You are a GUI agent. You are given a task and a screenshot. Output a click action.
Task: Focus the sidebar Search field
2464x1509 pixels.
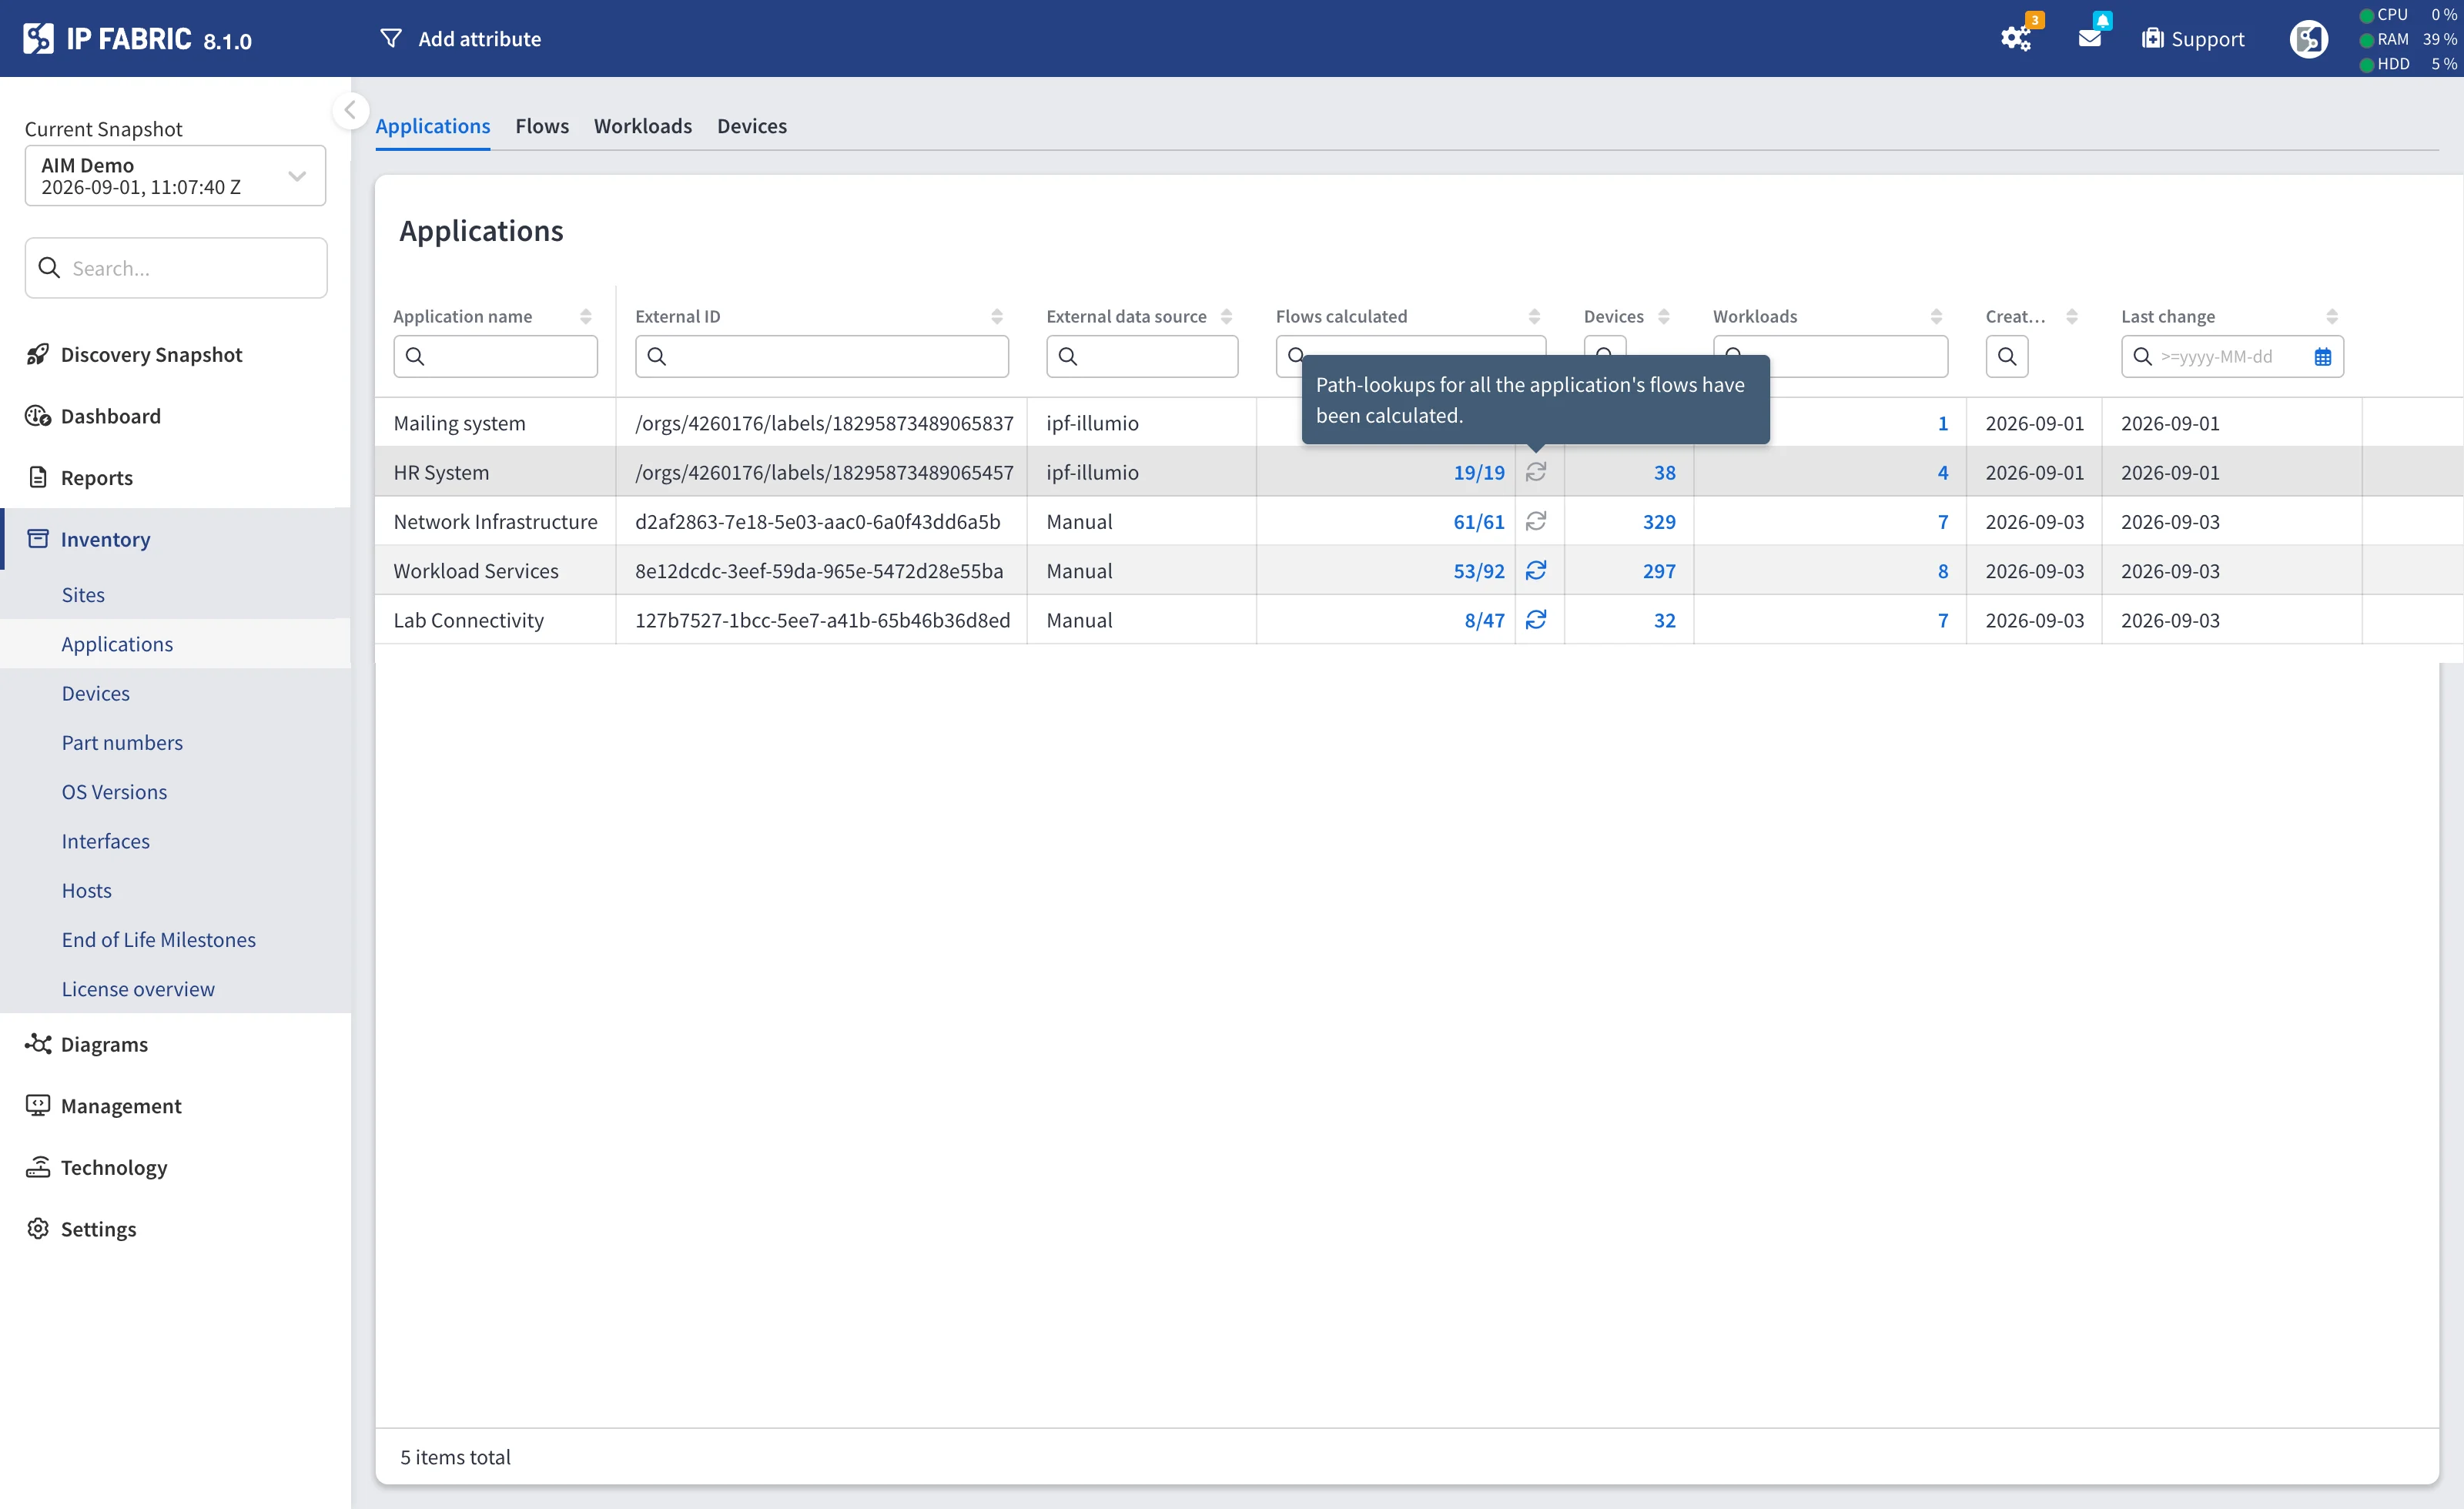[x=176, y=268]
